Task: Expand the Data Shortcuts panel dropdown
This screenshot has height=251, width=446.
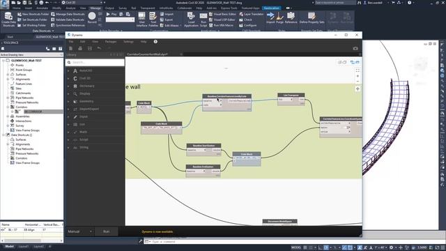Action: (43, 31)
